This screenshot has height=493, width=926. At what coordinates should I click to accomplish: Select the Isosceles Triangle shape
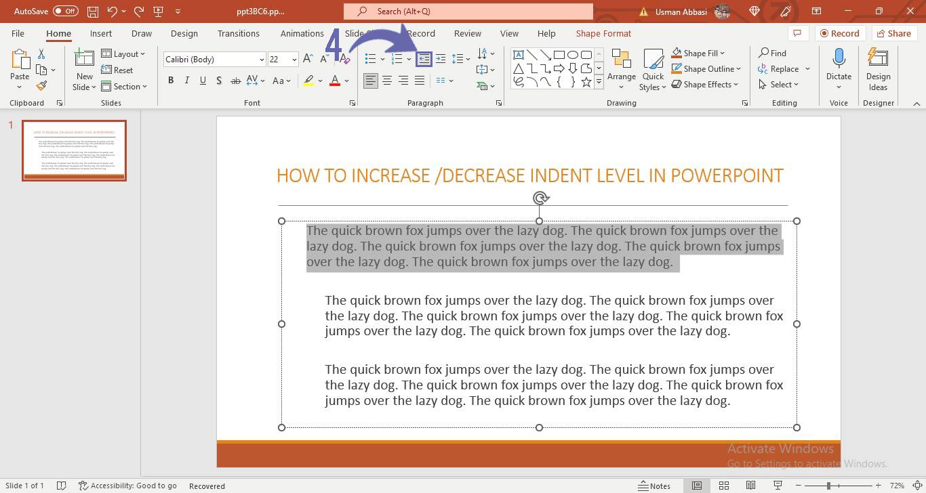[x=519, y=68]
